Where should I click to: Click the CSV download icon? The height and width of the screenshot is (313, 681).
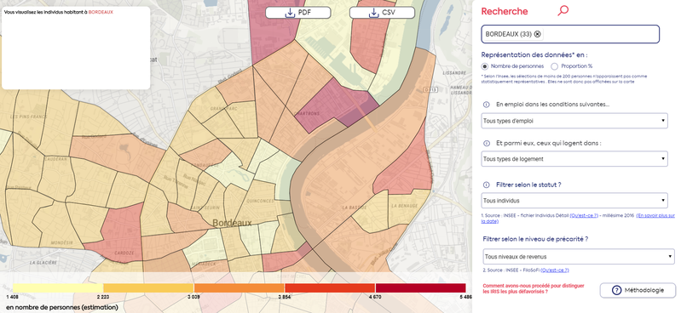[x=373, y=13]
